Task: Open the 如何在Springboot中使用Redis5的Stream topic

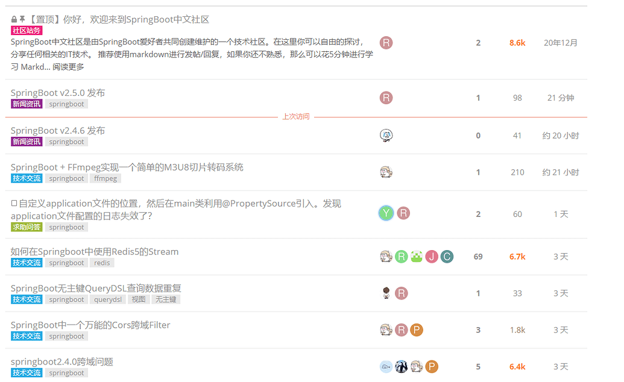Action: (x=95, y=251)
